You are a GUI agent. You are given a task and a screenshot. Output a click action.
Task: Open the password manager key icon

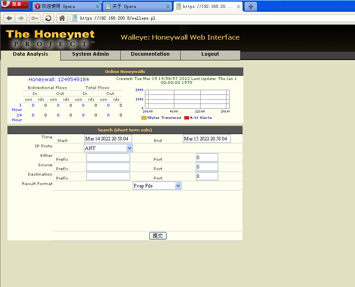pos(34,18)
